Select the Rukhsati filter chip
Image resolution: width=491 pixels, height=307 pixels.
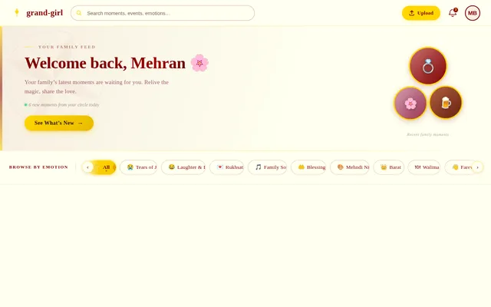click(x=227, y=167)
